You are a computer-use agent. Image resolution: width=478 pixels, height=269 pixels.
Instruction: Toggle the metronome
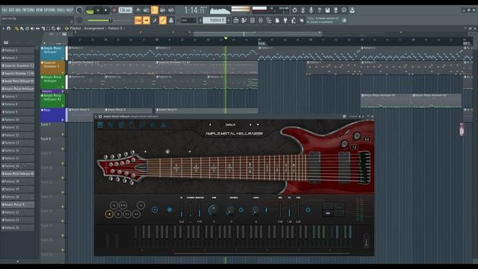pos(138,10)
